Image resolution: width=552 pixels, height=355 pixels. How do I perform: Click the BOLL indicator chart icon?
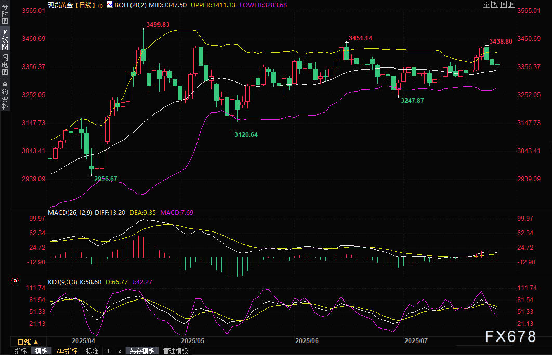109,4
